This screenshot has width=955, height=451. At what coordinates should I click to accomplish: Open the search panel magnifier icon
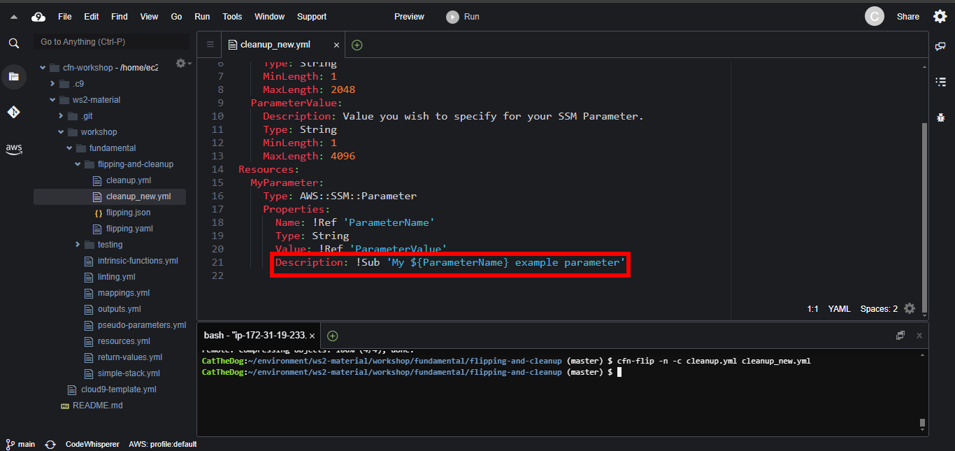point(14,43)
